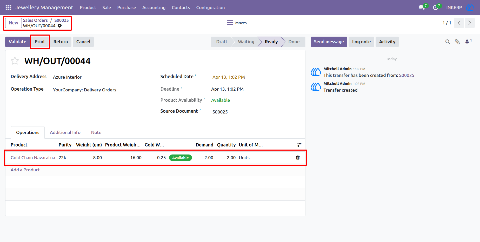Open the Moves smart button
480x242 pixels.
[x=240, y=23]
